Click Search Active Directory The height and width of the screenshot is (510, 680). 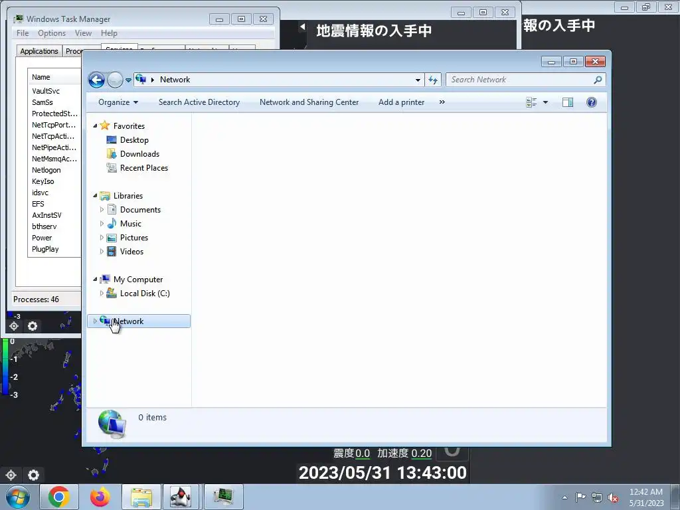coord(199,102)
